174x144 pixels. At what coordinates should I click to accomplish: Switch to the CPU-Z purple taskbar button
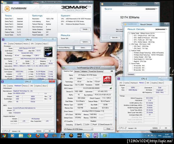(x=96, y=136)
